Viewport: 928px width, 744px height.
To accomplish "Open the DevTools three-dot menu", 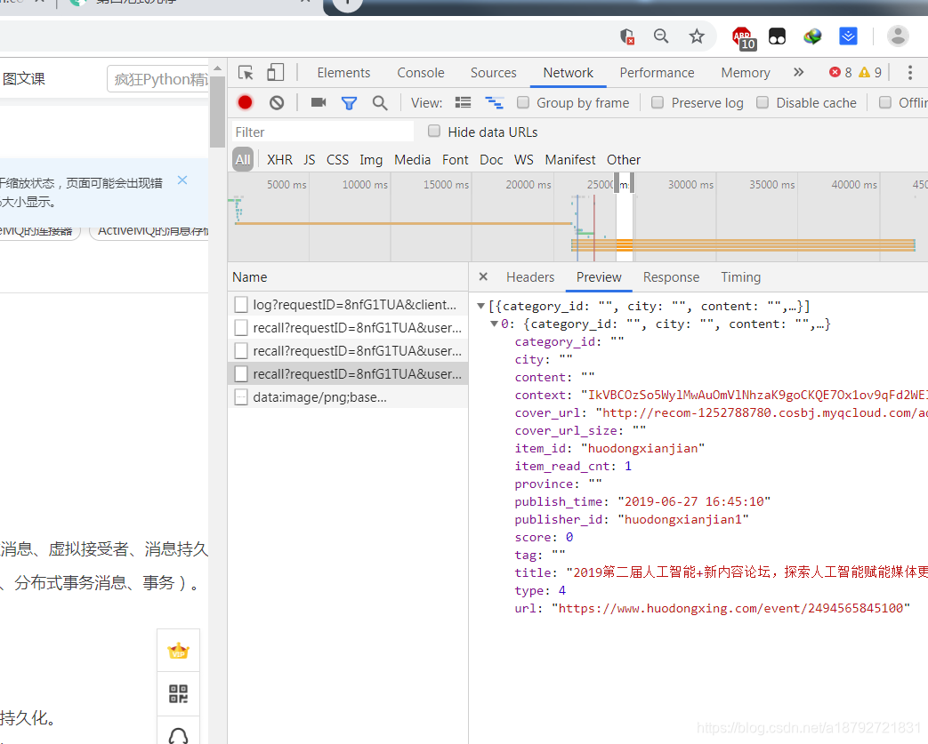I will pyautogui.click(x=909, y=73).
